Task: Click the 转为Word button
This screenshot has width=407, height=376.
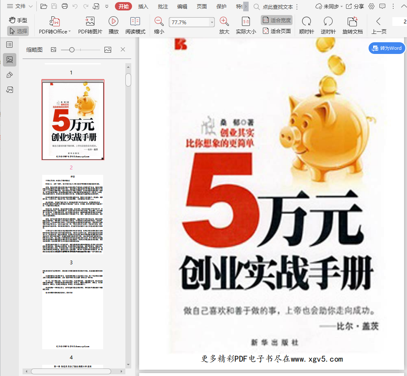Action: [387, 48]
